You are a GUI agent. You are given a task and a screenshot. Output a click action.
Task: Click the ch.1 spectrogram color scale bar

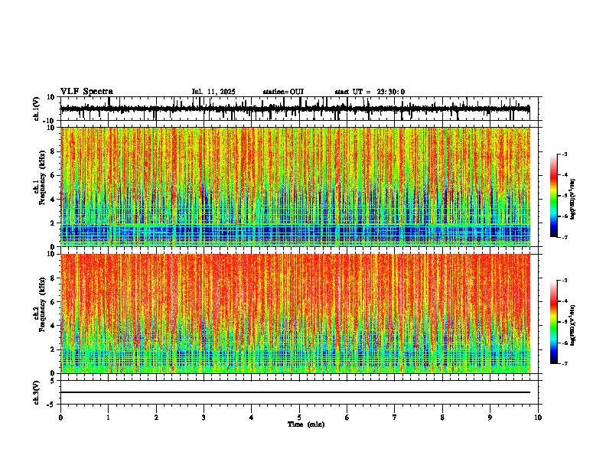[x=554, y=196]
